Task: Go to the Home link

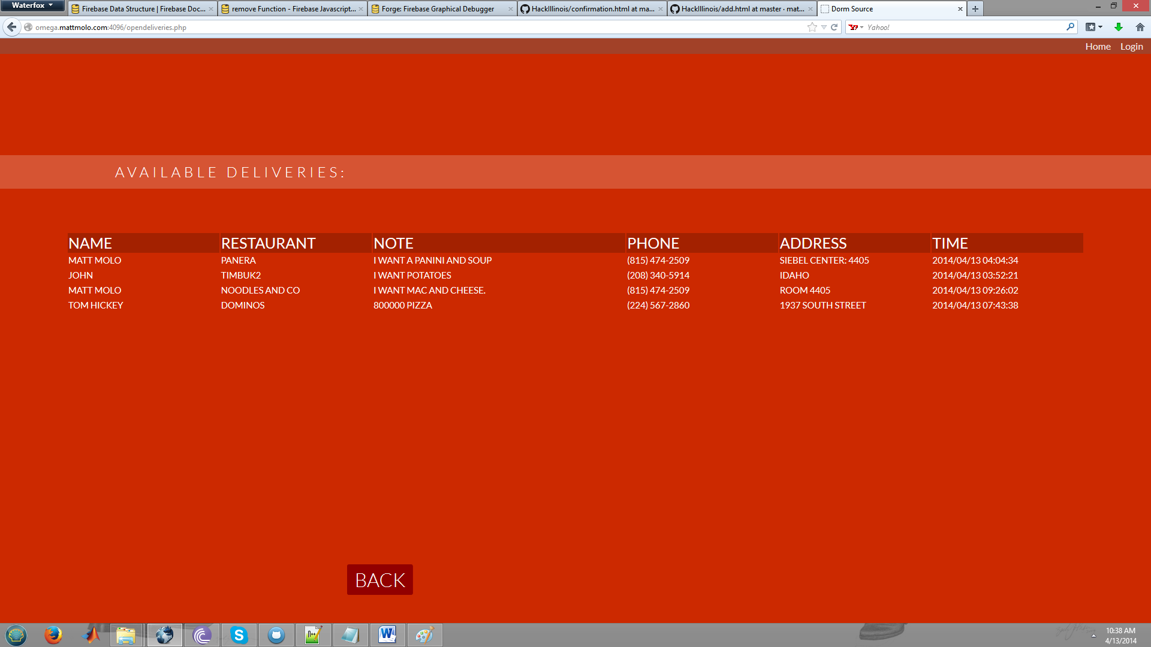Action: coord(1098,46)
